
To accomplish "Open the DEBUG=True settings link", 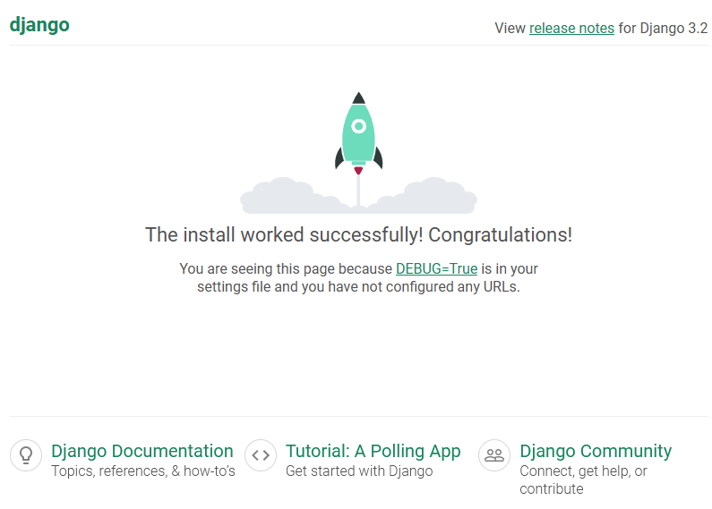I will [x=436, y=268].
